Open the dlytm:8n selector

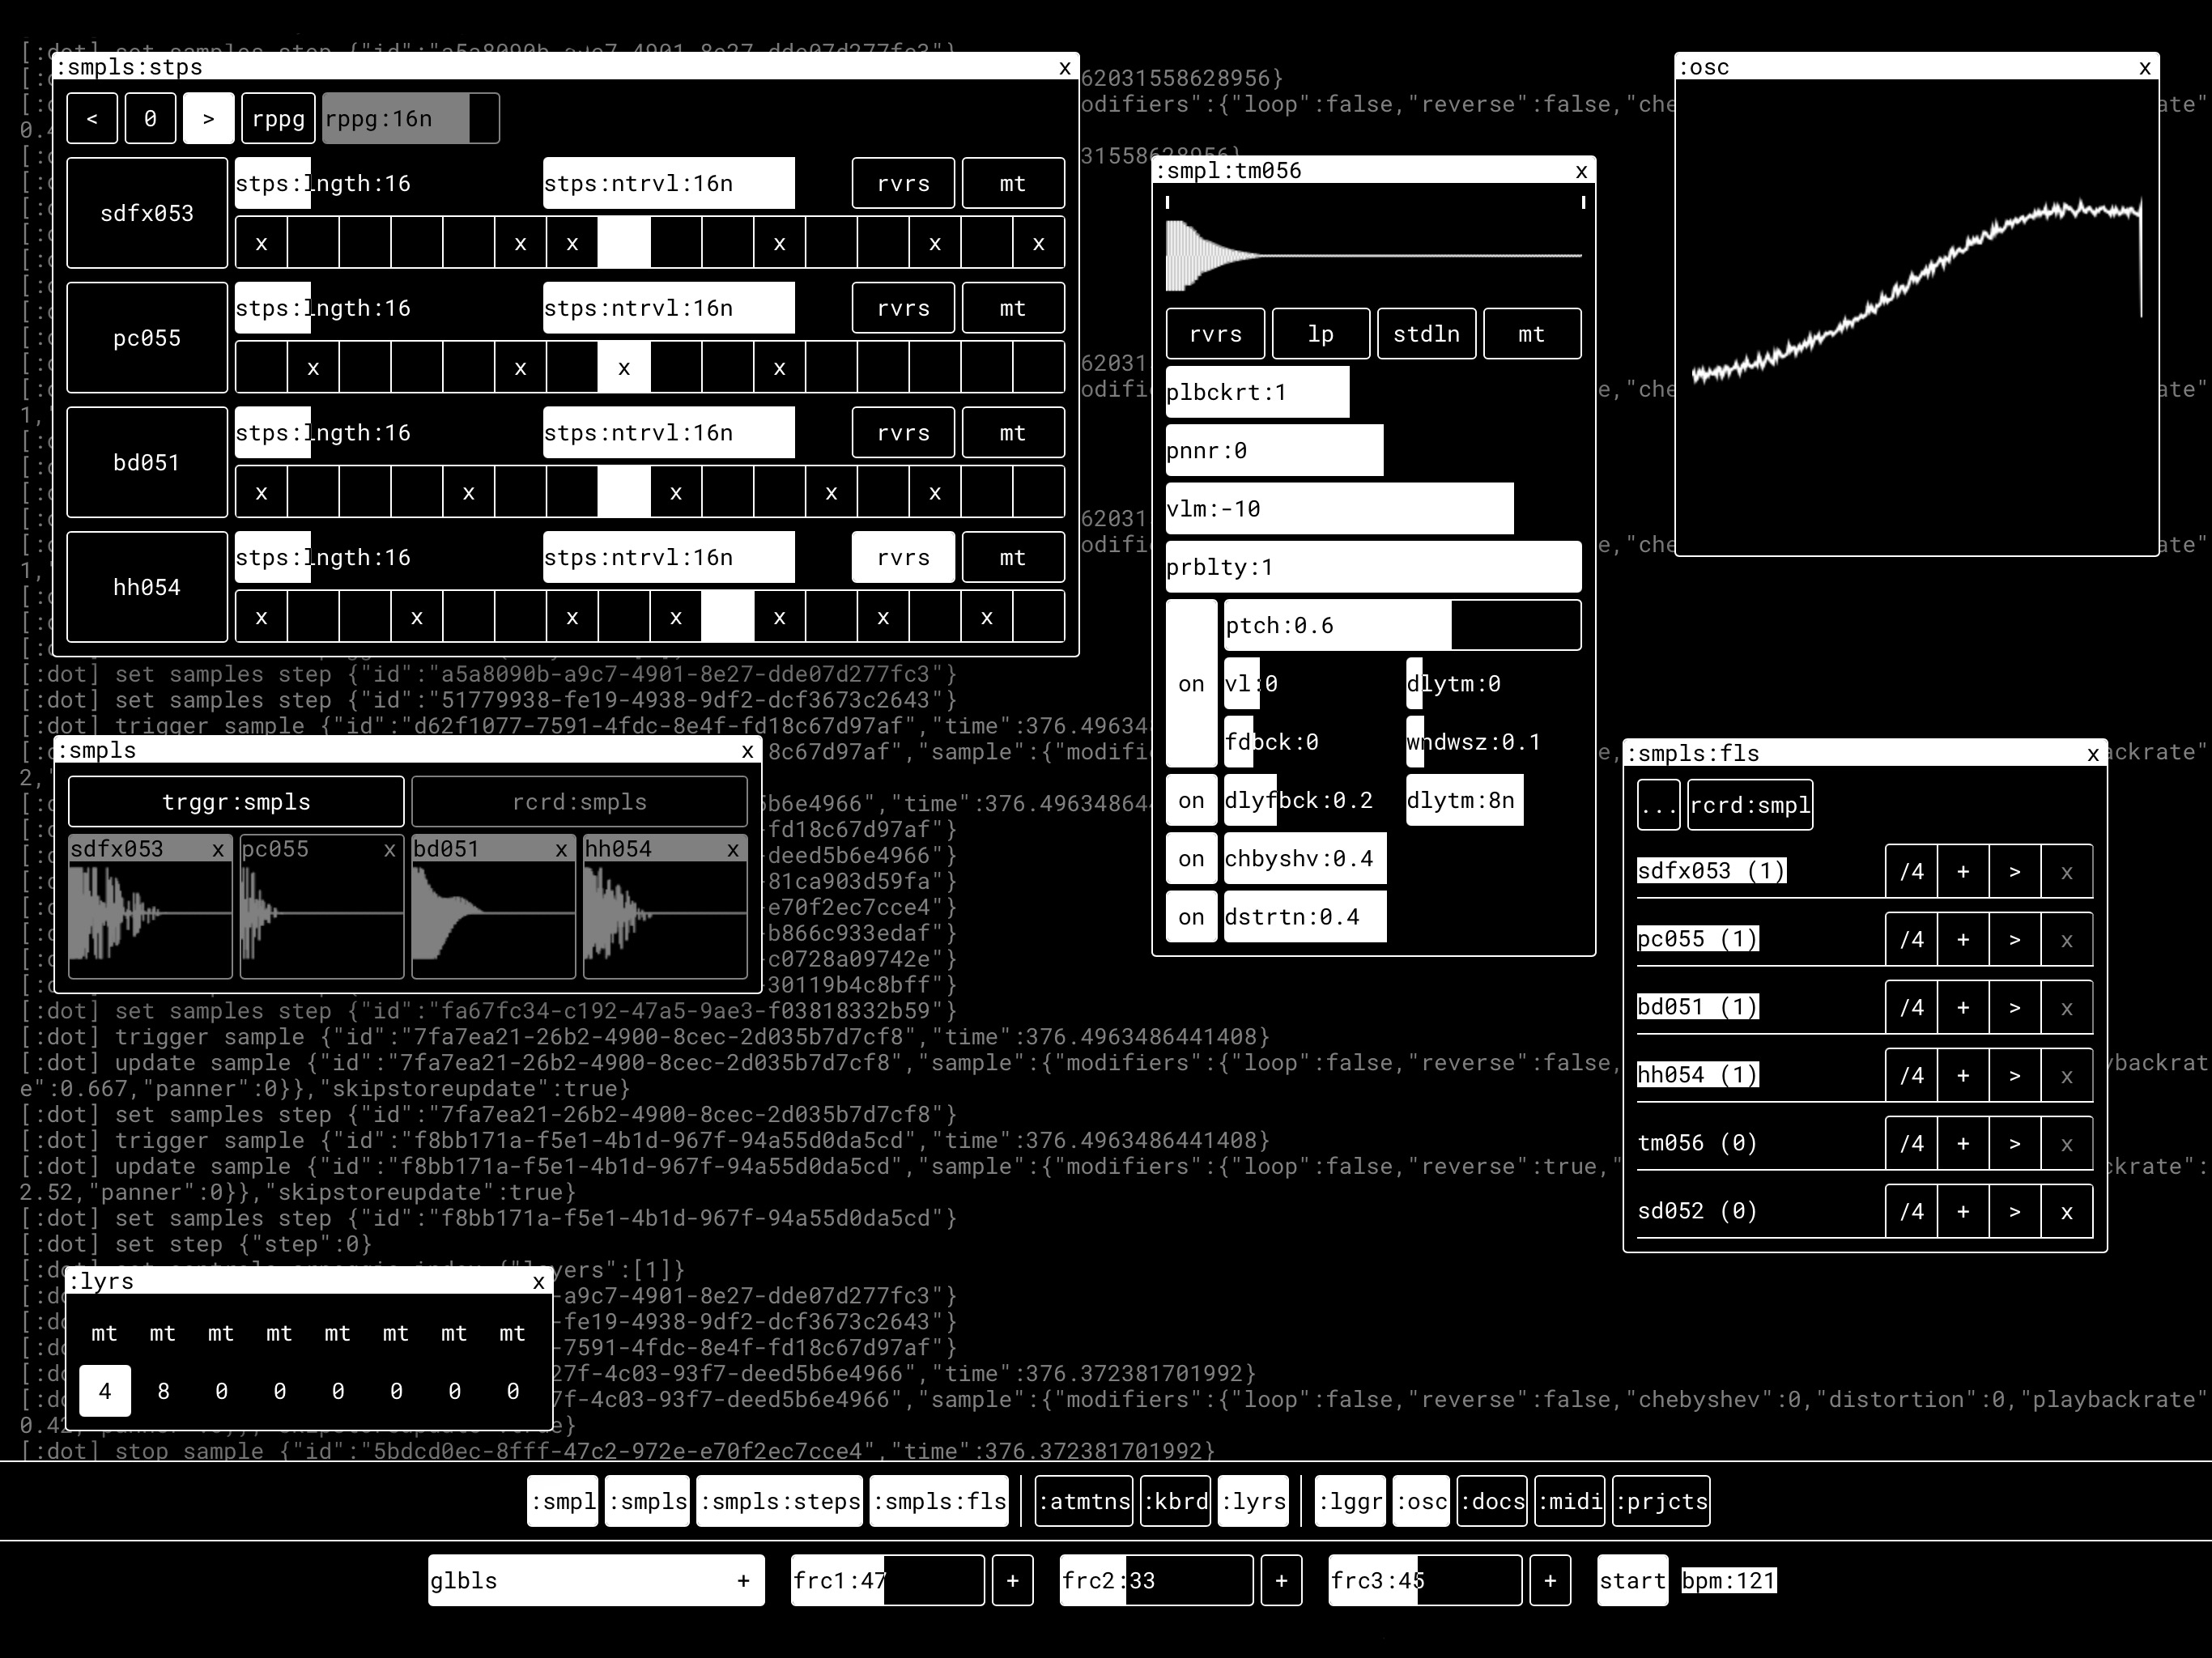coord(1464,800)
